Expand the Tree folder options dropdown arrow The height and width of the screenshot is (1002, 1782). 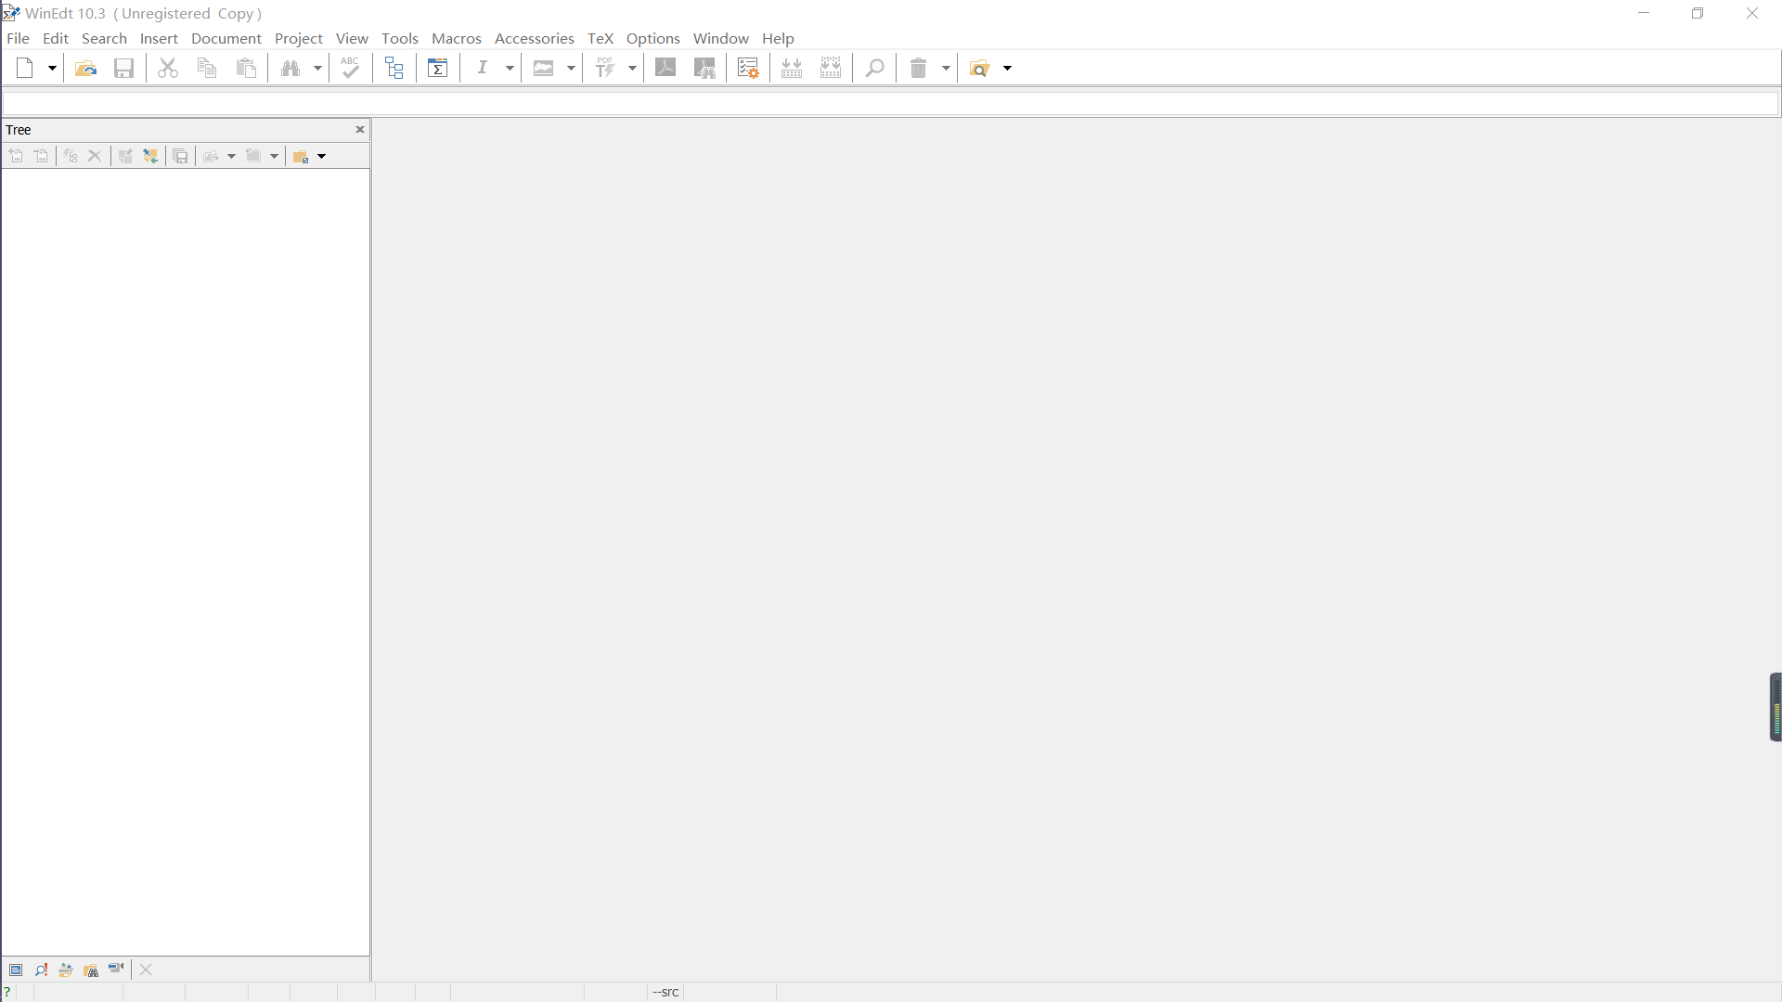click(x=322, y=156)
